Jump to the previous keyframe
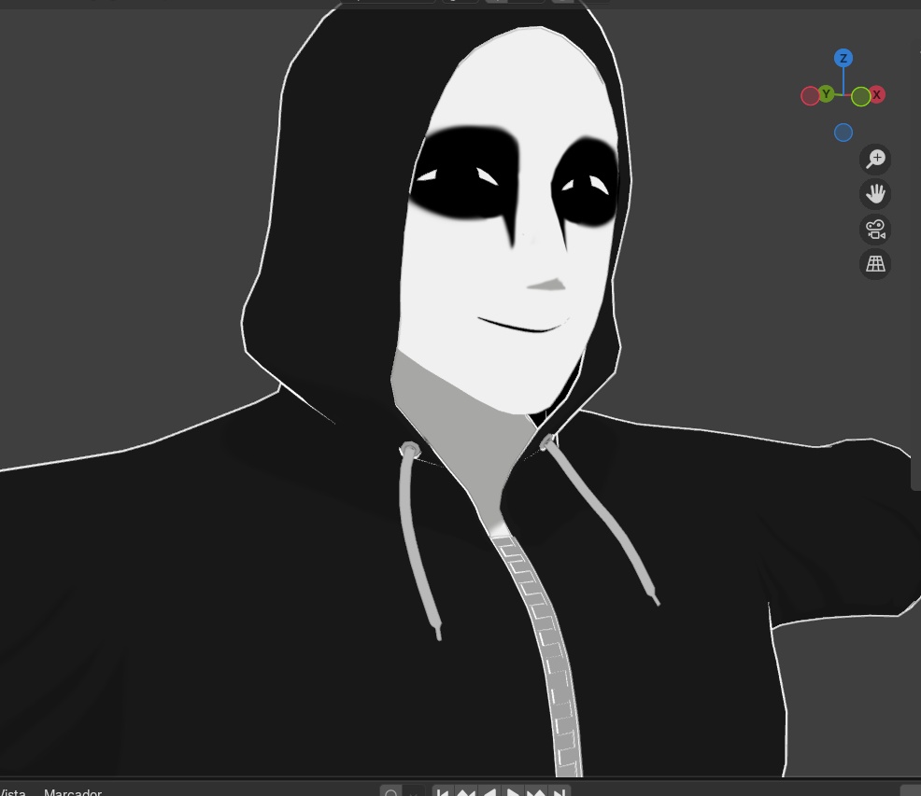921x796 pixels. [x=465, y=791]
